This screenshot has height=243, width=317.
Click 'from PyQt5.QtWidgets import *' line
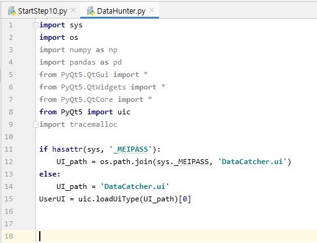click(102, 87)
